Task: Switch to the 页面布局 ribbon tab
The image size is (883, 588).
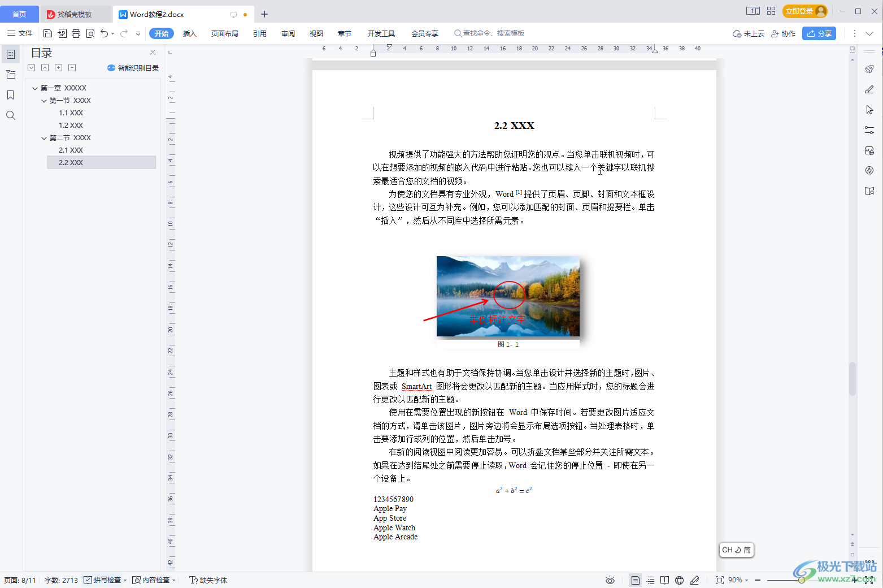Action: point(224,33)
